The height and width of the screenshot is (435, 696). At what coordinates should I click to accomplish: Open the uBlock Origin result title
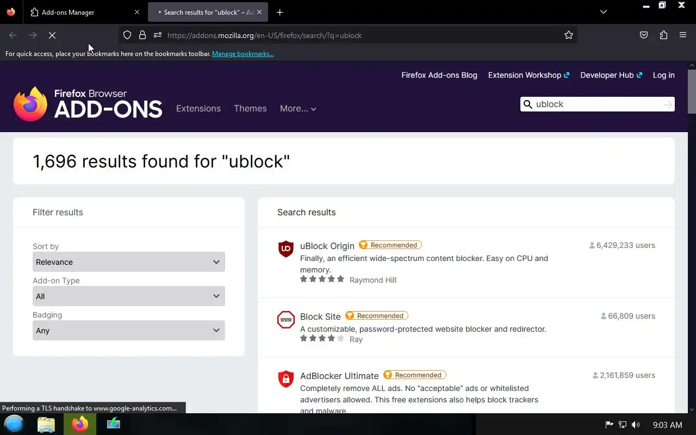[x=327, y=246]
